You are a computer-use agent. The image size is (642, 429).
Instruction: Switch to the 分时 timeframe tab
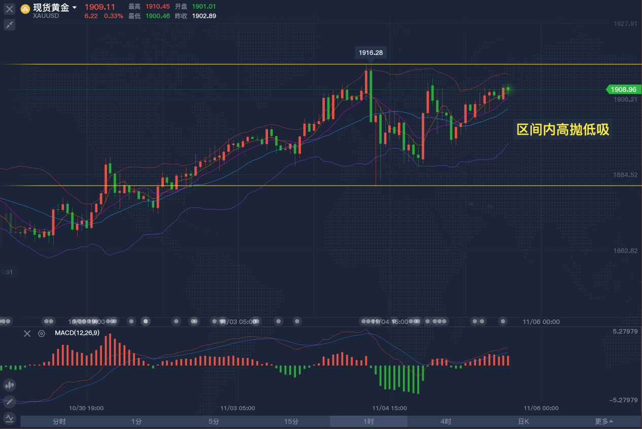59,421
